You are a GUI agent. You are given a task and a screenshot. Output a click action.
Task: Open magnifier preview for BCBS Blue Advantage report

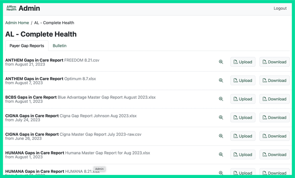(x=221, y=99)
